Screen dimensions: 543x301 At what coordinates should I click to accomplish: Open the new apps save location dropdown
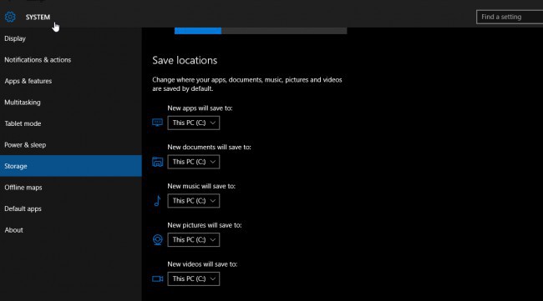(194, 123)
